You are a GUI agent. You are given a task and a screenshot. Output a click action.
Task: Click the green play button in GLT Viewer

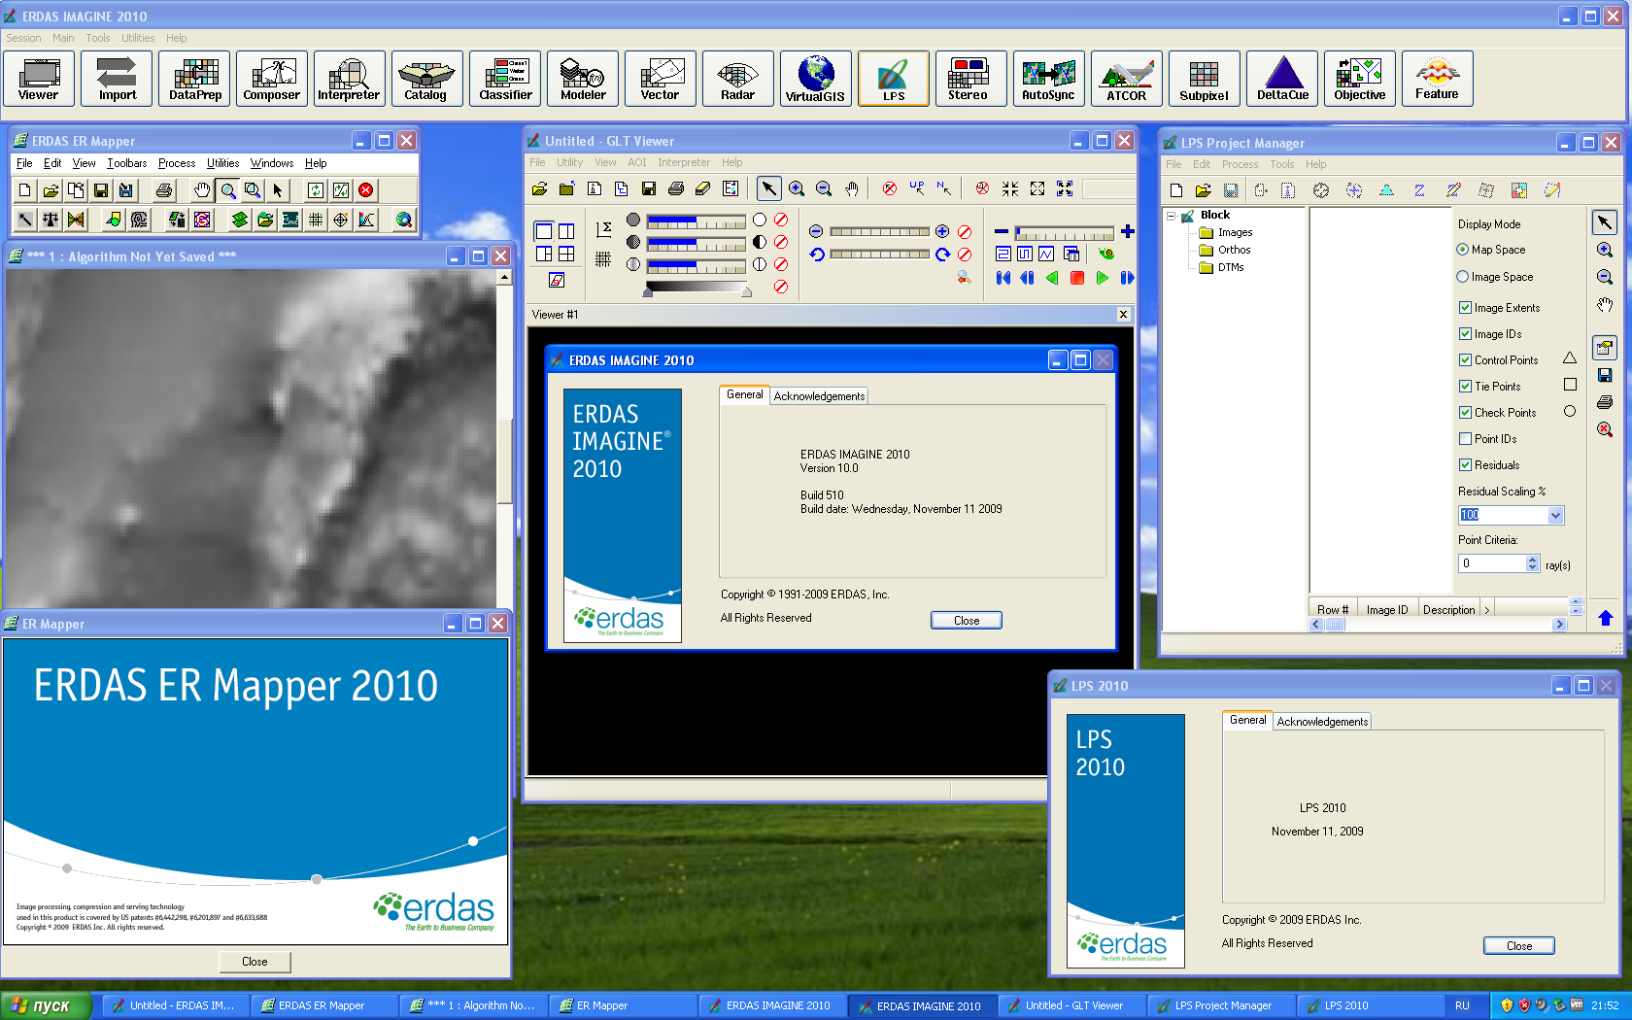(x=1102, y=278)
